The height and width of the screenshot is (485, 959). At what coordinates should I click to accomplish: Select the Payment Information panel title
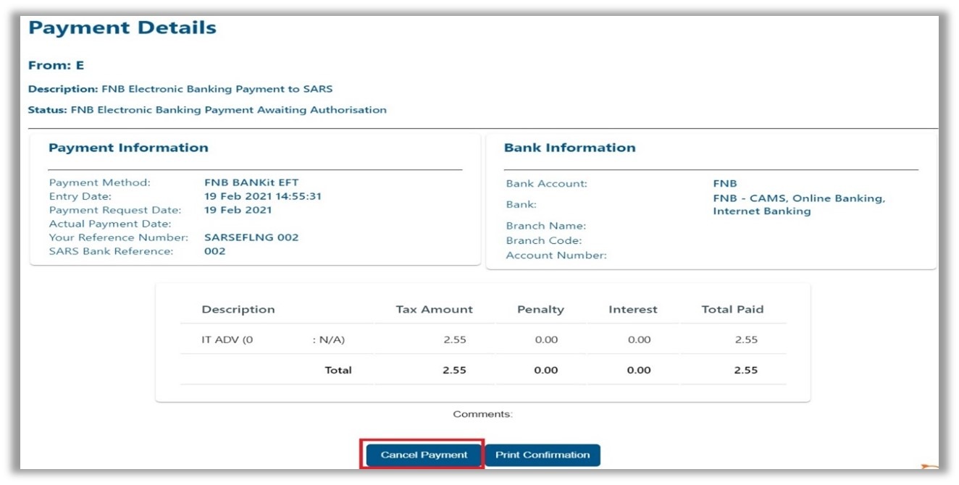[128, 148]
